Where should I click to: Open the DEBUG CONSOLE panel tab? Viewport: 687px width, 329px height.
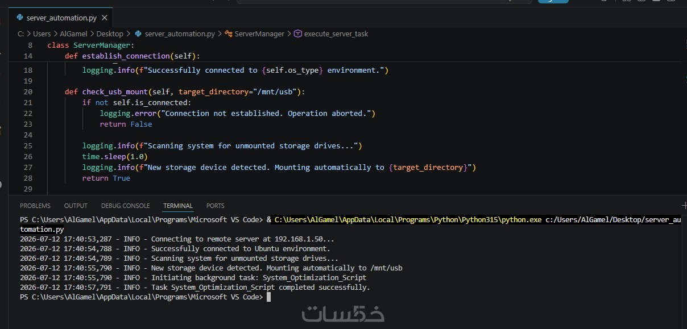(x=126, y=206)
